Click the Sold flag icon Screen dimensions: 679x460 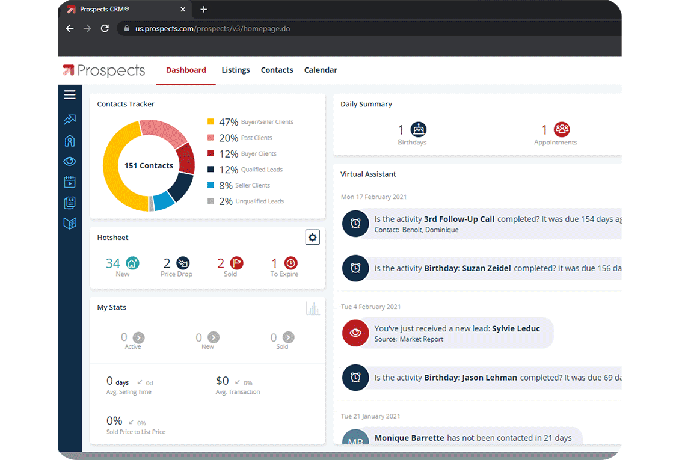[236, 263]
